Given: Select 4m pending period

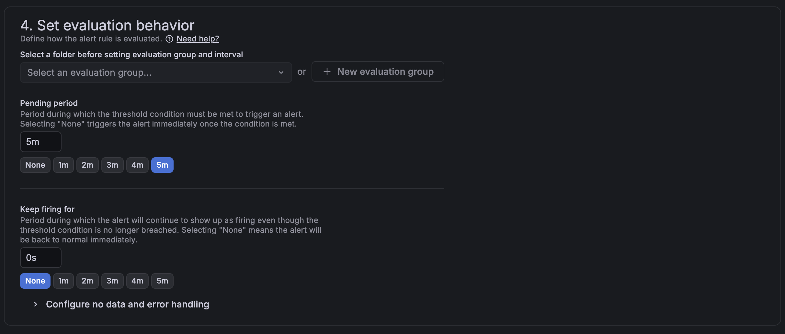Looking at the screenshot, I should (137, 165).
